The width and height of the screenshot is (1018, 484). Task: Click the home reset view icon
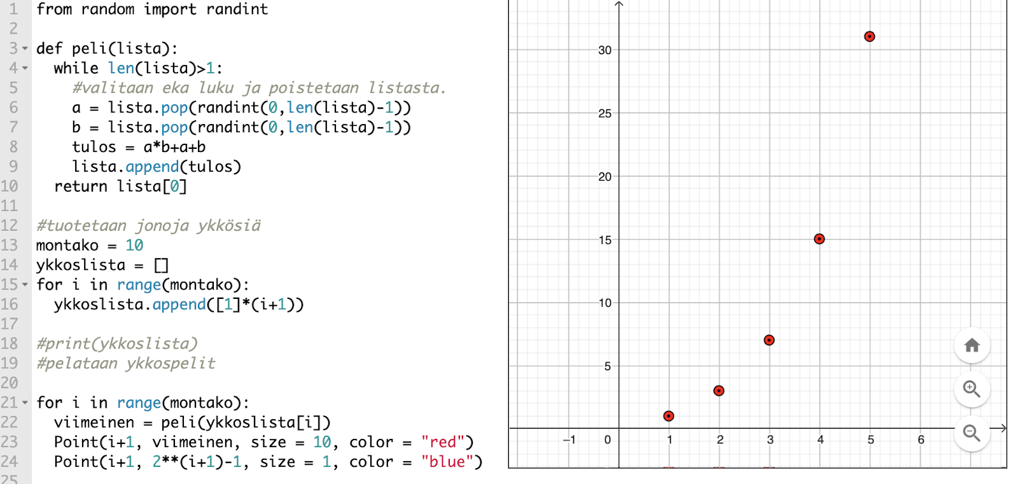point(972,345)
